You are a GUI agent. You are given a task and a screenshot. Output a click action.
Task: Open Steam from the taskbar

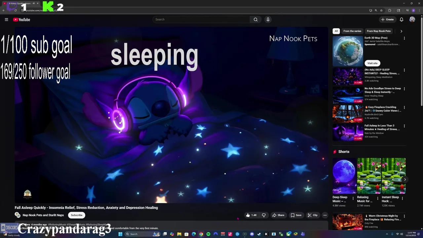point(259,234)
